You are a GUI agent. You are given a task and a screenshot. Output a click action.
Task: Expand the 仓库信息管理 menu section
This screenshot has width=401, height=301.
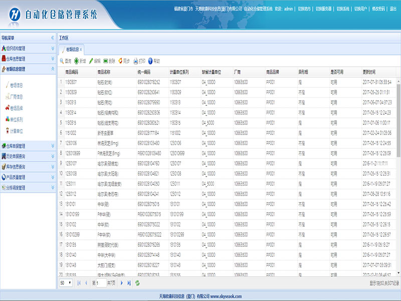pos(53,59)
